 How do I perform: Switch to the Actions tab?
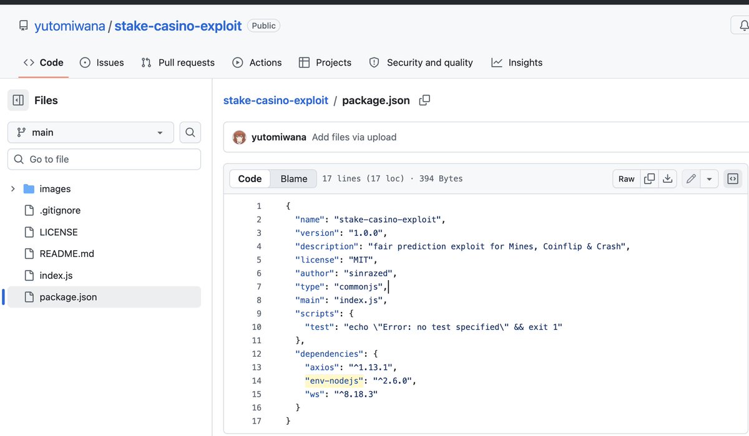point(257,62)
